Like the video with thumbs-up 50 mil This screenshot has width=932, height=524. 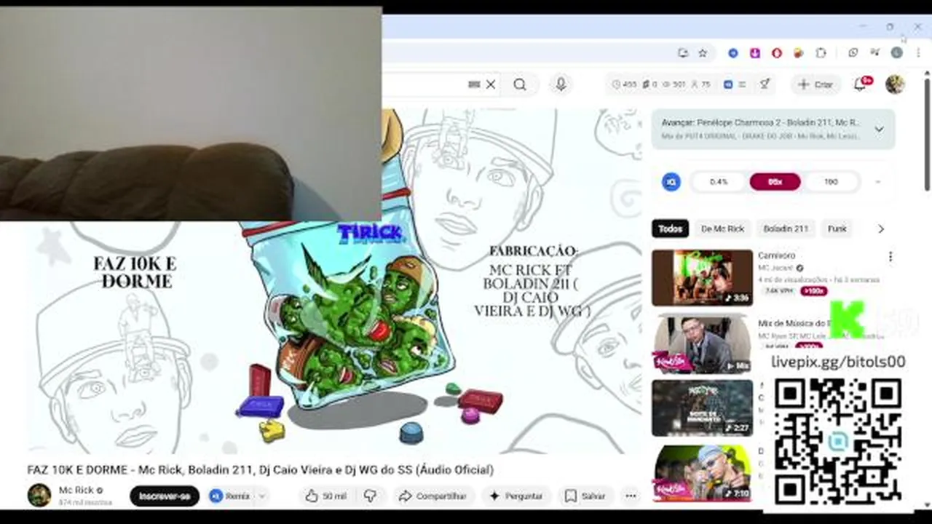[x=325, y=496]
